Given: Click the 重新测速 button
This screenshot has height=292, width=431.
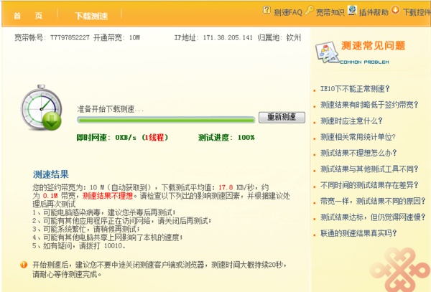Looking at the screenshot, I should [282, 117].
